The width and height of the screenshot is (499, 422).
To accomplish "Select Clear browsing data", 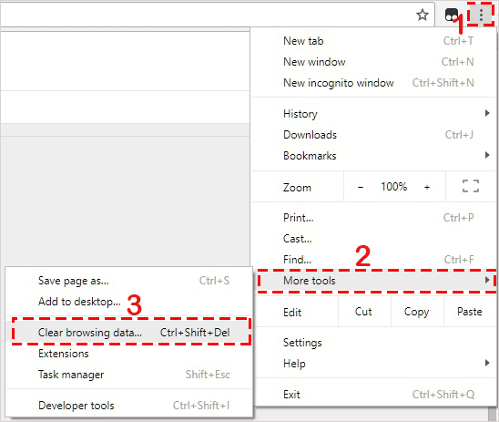I will [131, 332].
